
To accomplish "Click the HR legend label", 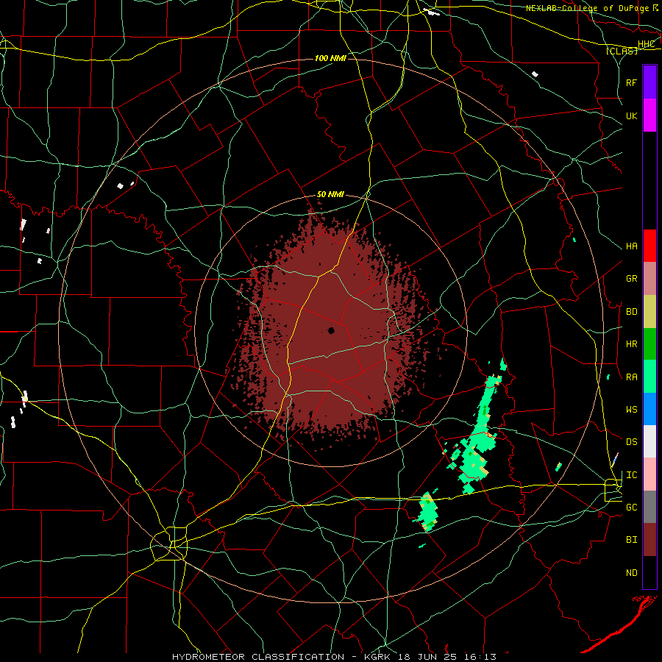I will (x=631, y=344).
